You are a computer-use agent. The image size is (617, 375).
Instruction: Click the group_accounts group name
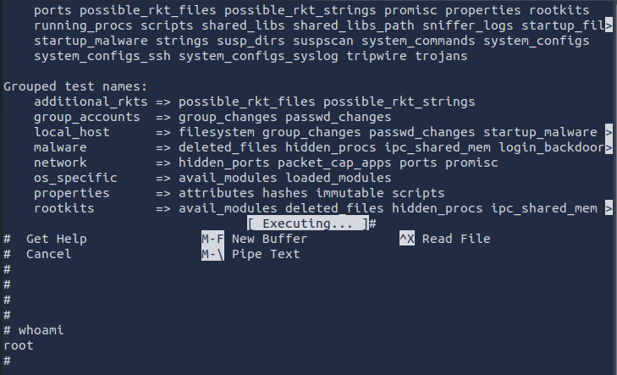pos(87,117)
